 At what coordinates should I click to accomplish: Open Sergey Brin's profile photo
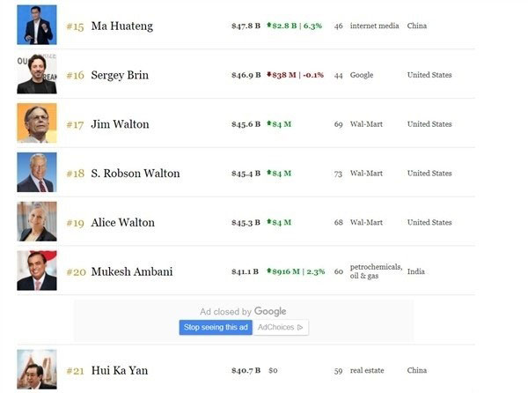tap(37, 74)
